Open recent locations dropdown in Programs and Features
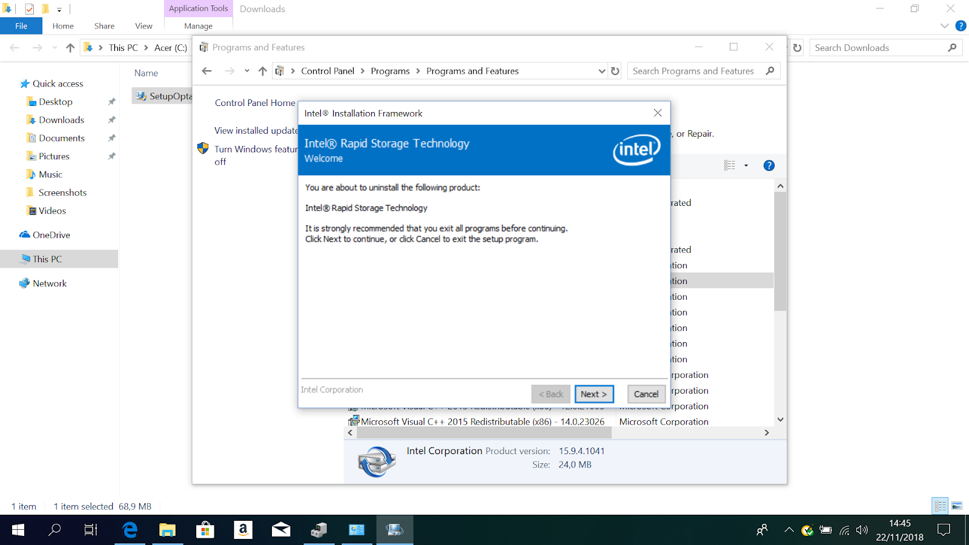 point(247,71)
